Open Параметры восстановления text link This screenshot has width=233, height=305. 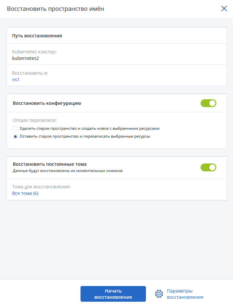[185, 294]
